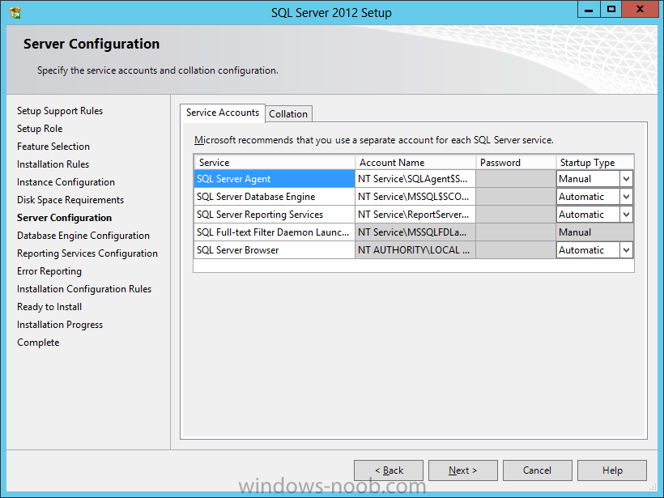Click Installation Rules step in sidebar

(53, 164)
